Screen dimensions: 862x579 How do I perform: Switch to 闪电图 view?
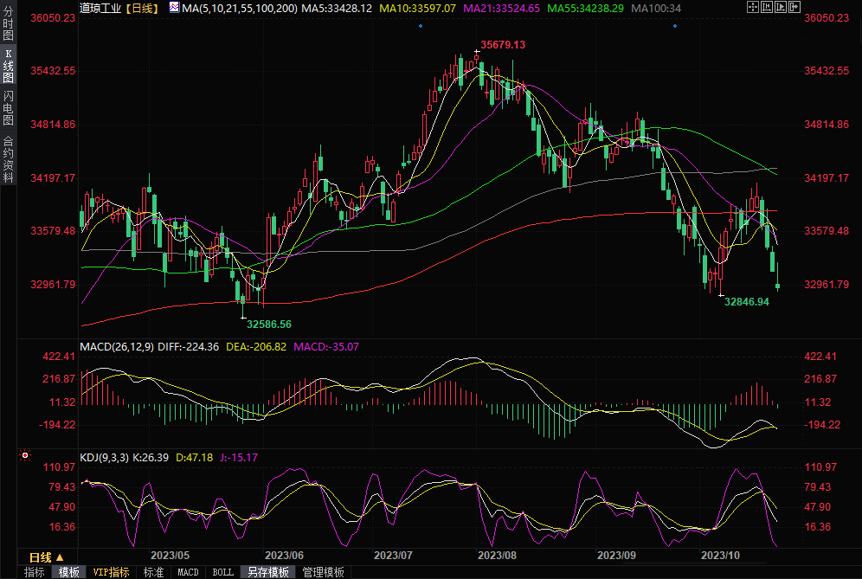pos(8,107)
